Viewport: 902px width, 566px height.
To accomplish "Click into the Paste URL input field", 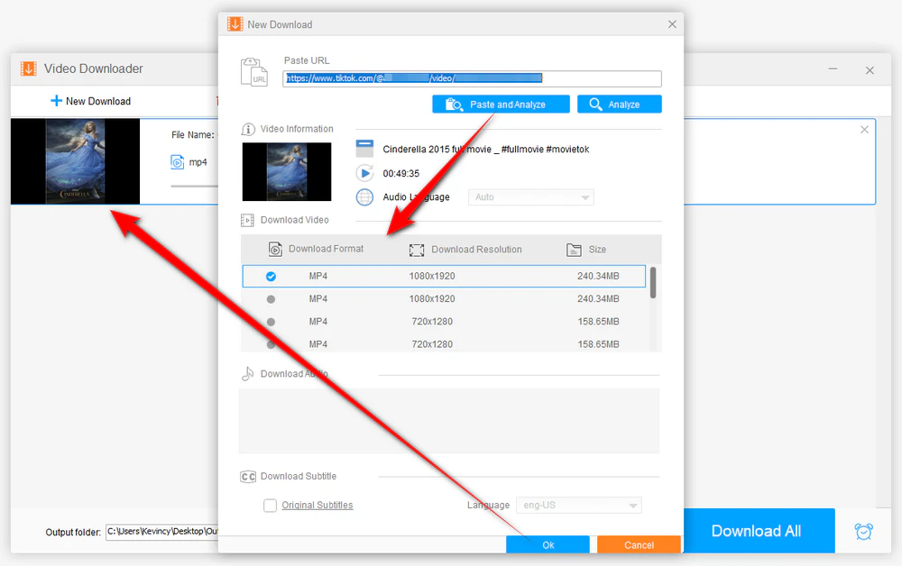I will (x=472, y=78).
